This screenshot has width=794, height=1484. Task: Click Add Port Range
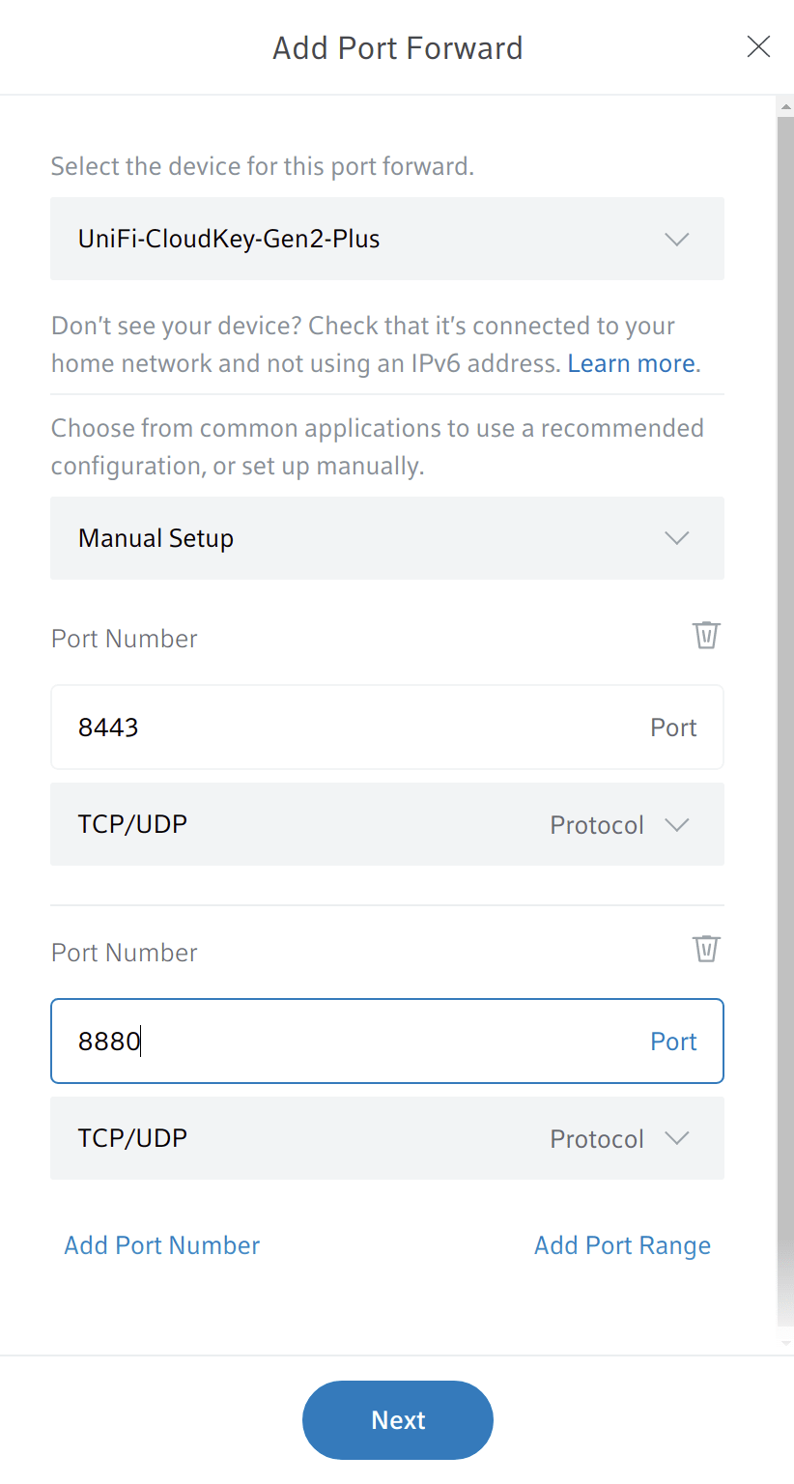(622, 1244)
